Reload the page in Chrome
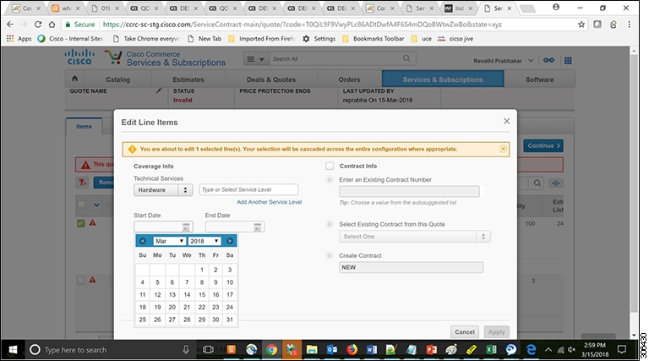This screenshot has width=649, height=361. pyautogui.click(x=38, y=25)
